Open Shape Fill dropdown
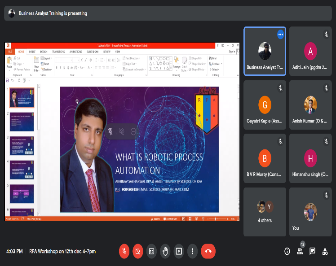Screen dimensions: 336x266 pyautogui.click(x=195, y=58)
